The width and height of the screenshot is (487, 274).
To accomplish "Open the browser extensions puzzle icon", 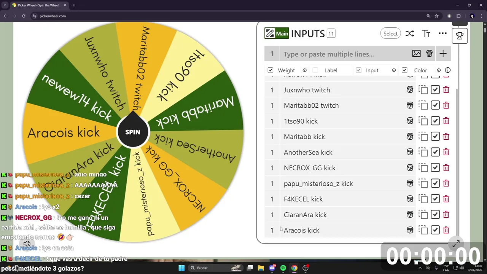I will coord(458,16).
